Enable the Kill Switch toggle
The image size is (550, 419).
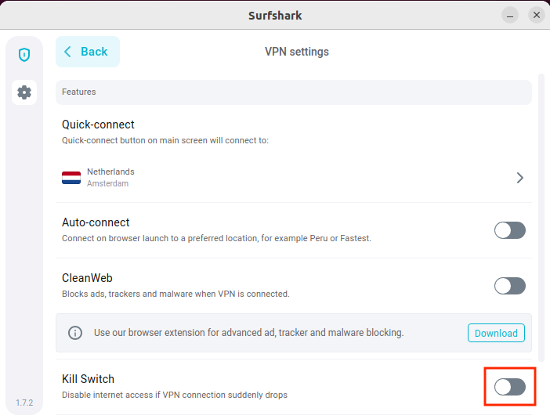[509, 387]
